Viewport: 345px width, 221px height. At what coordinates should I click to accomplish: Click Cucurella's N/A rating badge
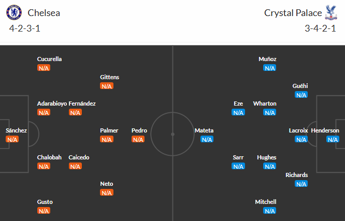[x=44, y=68]
